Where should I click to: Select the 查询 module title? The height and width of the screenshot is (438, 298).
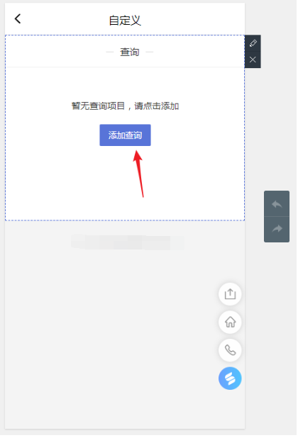tap(129, 52)
